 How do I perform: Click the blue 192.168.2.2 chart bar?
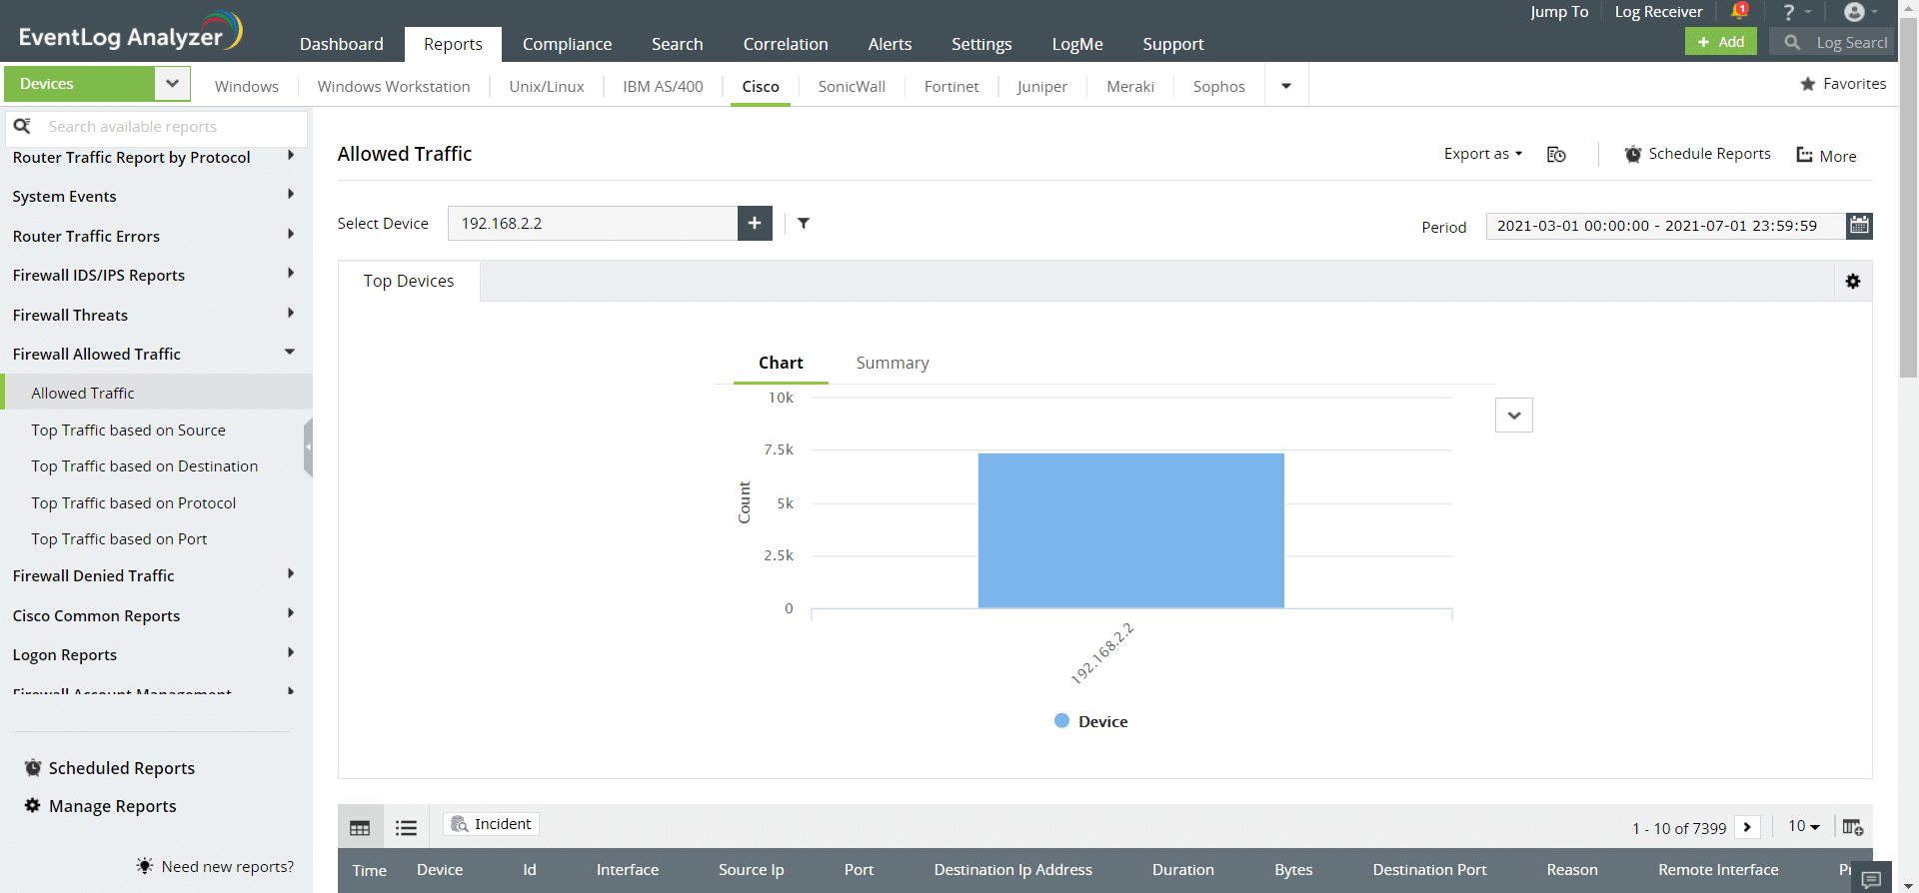click(1130, 530)
